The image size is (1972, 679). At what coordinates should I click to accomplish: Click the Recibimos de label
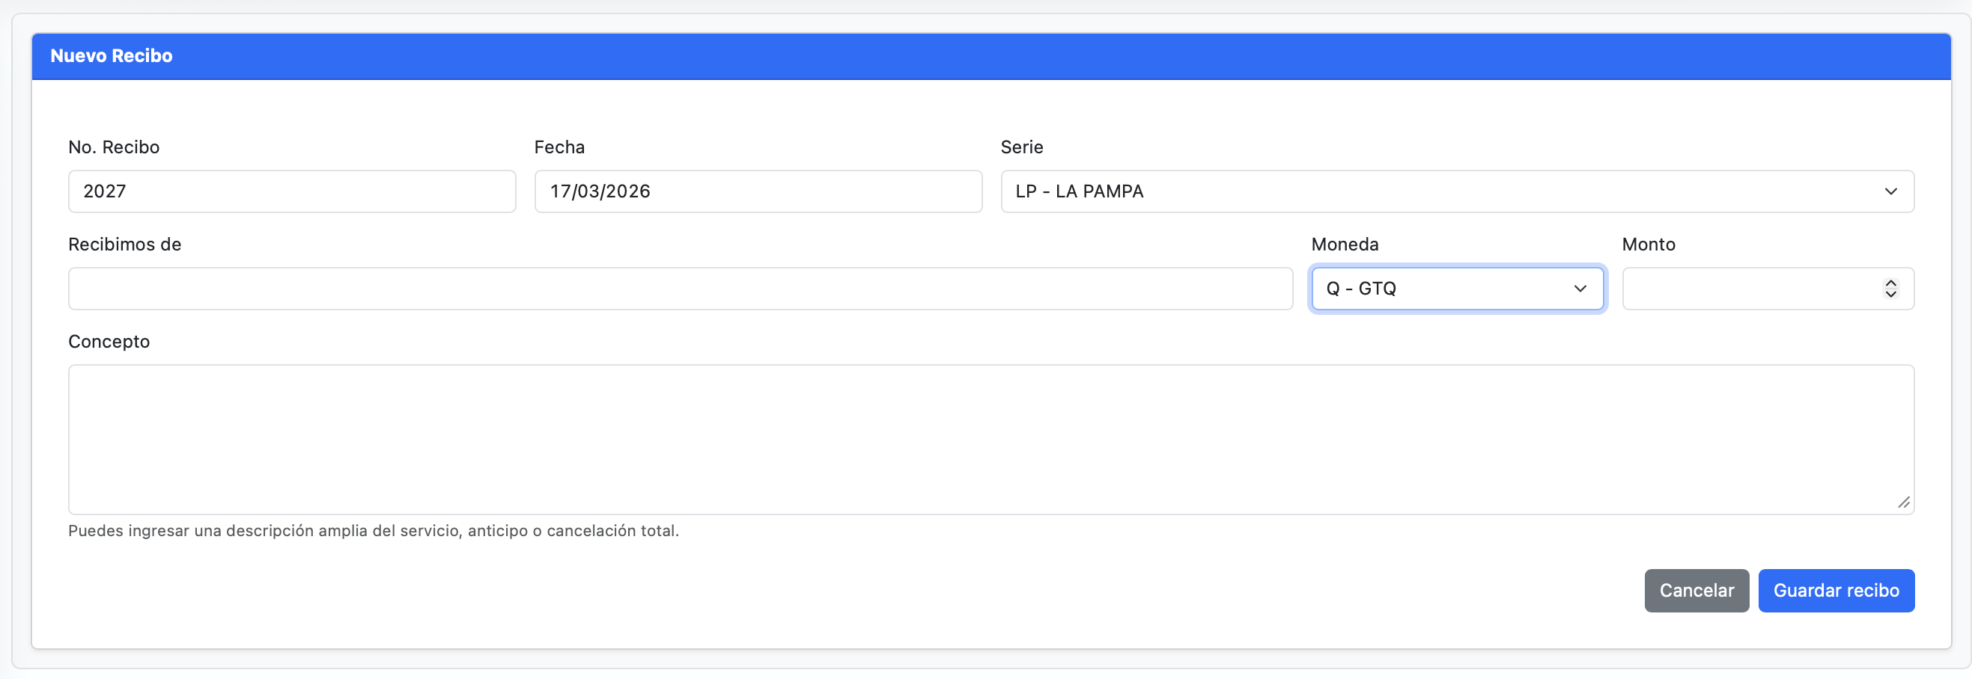point(125,244)
